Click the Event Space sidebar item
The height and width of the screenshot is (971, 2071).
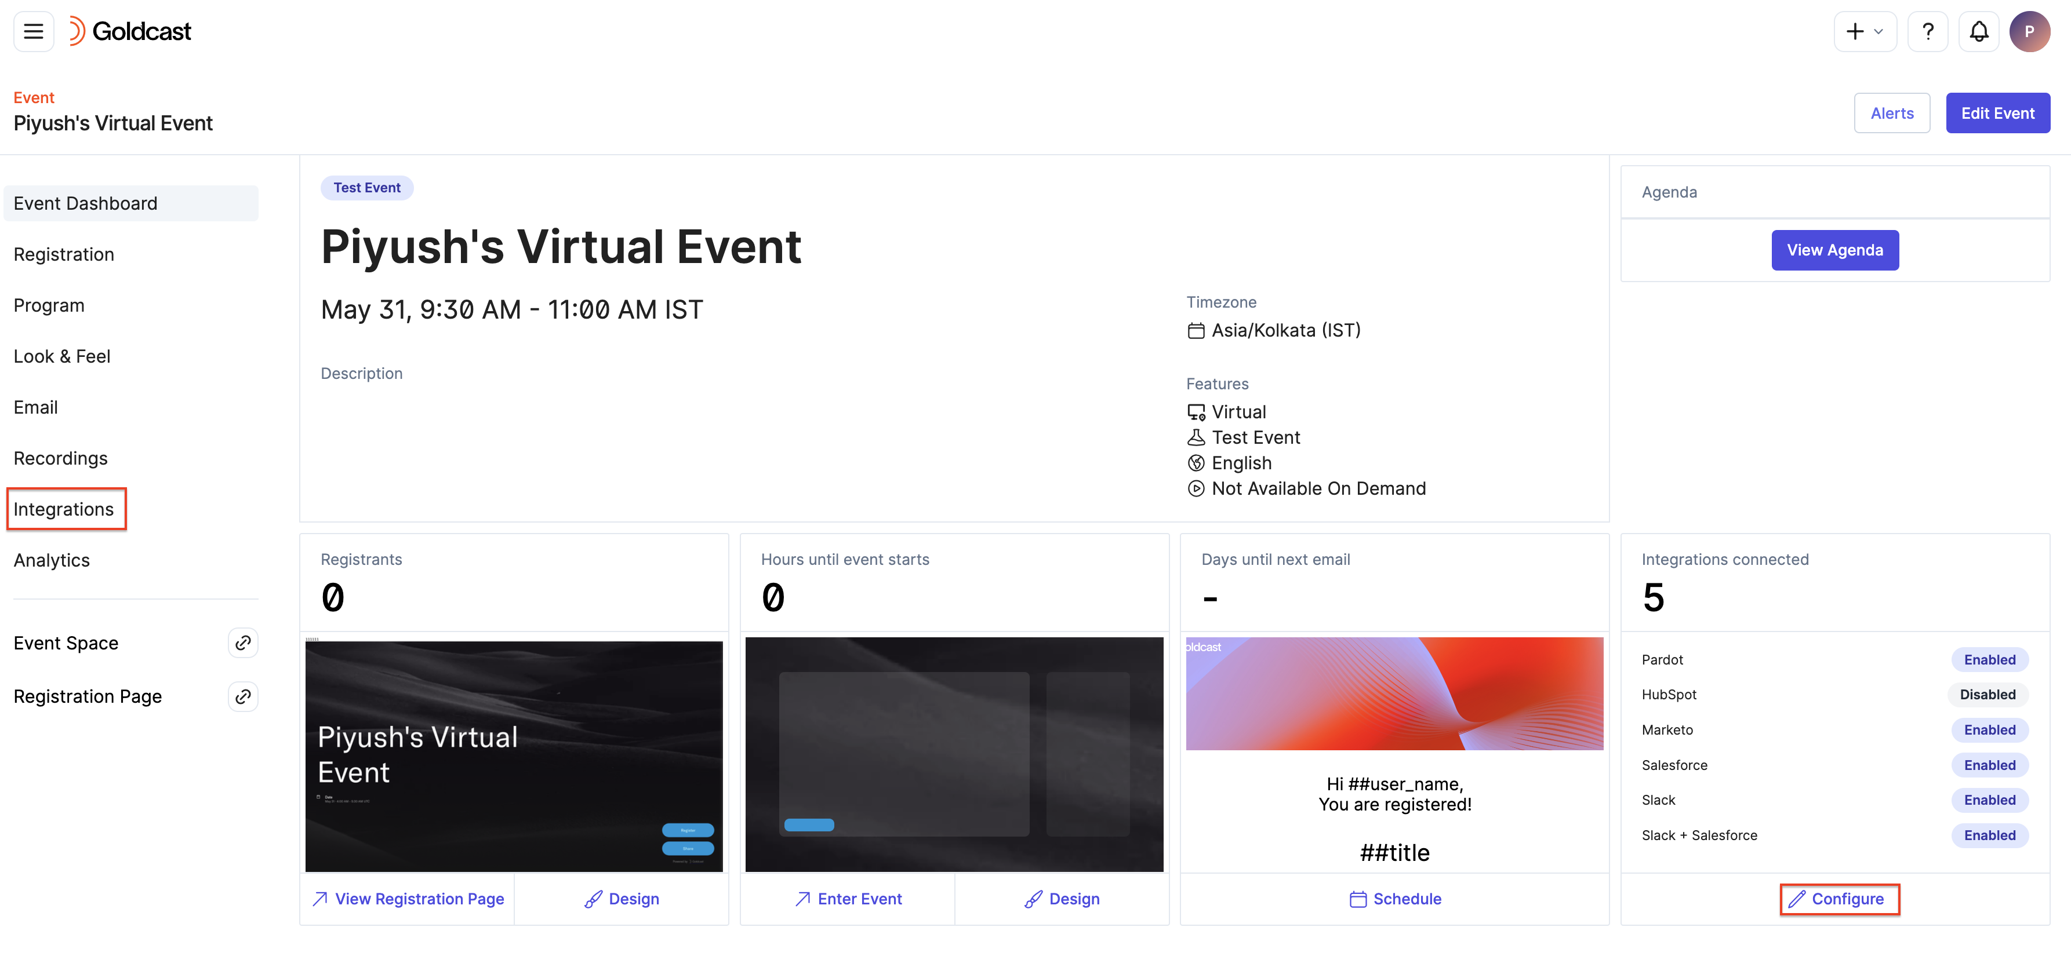[66, 643]
